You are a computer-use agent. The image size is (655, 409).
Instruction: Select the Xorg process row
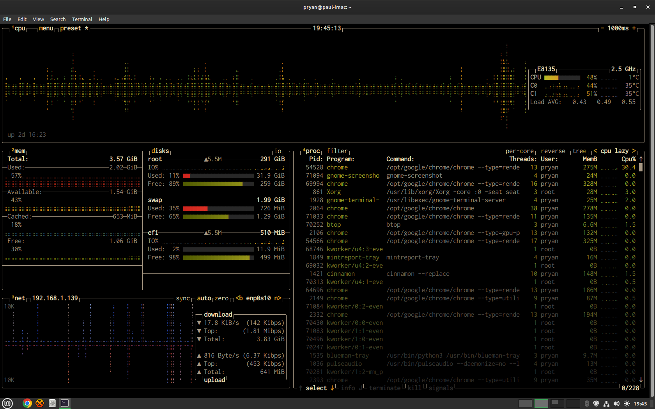pyautogui.click(x=471, y=192)
